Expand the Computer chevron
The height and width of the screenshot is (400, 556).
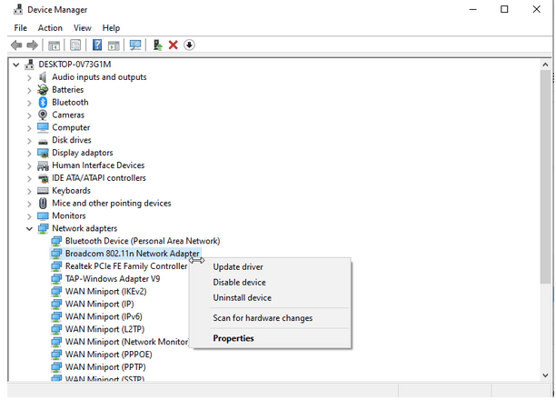29,128
